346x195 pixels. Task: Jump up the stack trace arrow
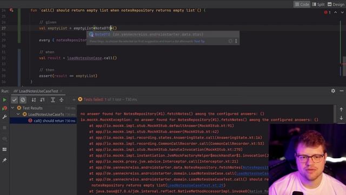[x=341, y=109]
